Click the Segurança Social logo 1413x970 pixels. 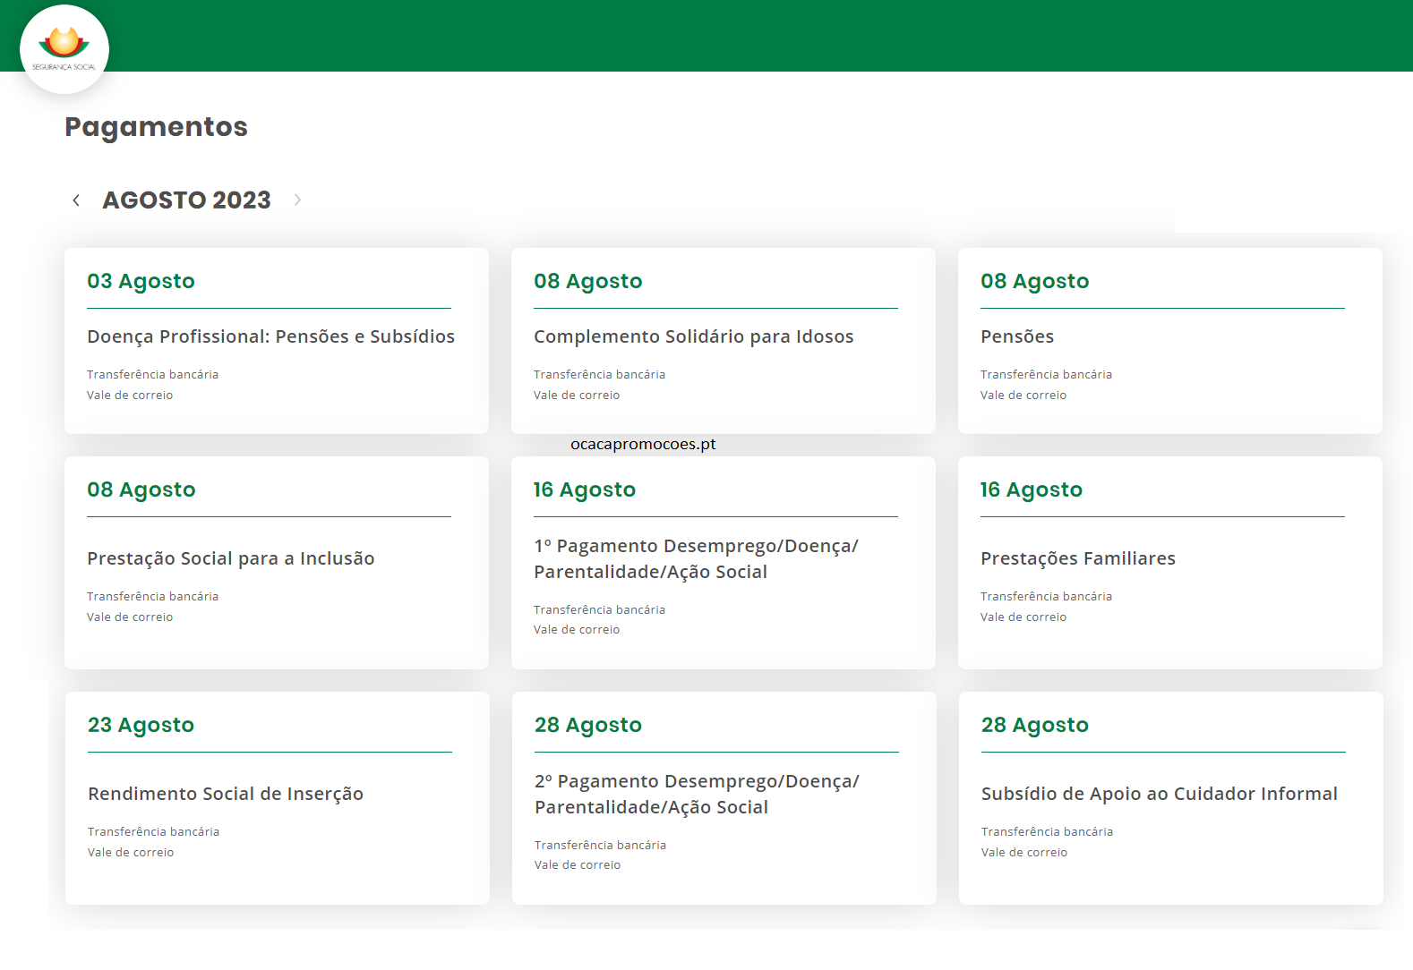64,49
